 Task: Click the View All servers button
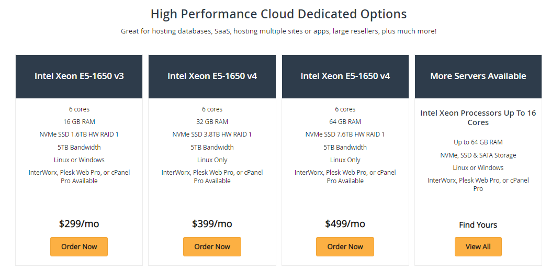click(478, 246)
